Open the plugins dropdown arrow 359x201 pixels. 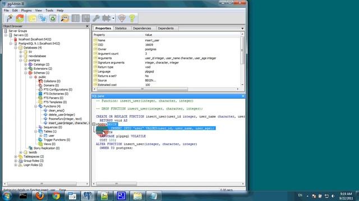point(113,18)
